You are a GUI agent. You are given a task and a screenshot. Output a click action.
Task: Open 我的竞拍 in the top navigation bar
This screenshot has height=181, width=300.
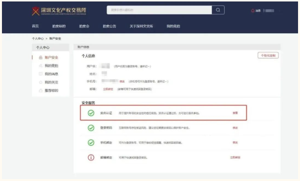click(173, 26)
